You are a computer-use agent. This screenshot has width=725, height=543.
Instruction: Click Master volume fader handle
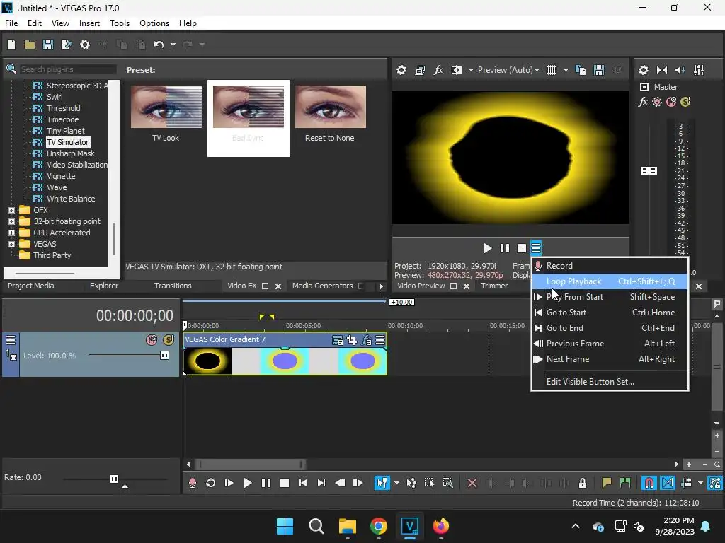(649, 171)
